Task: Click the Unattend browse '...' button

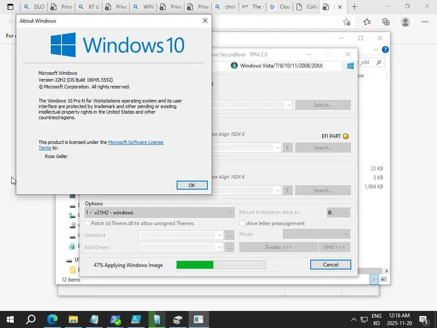Action: click(x=229, y=235)
